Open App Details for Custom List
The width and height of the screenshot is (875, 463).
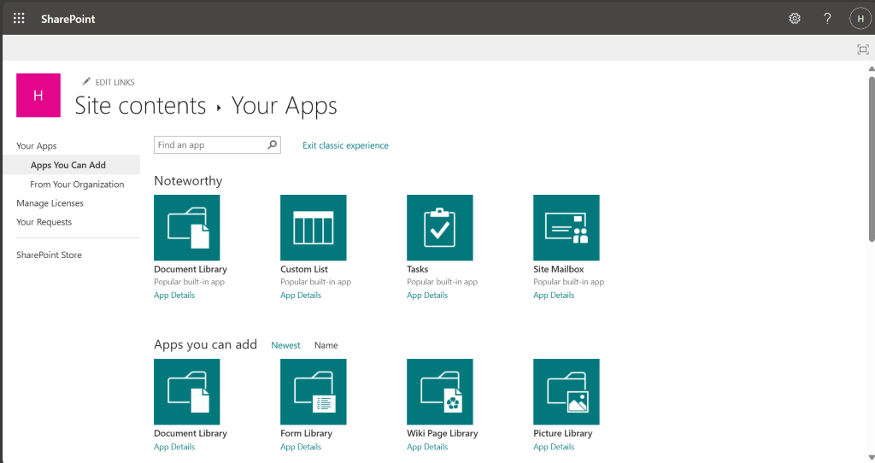click(x=301, y=295)
